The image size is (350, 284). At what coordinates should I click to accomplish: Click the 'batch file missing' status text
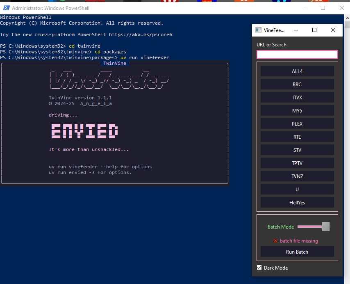pos(299,241)
